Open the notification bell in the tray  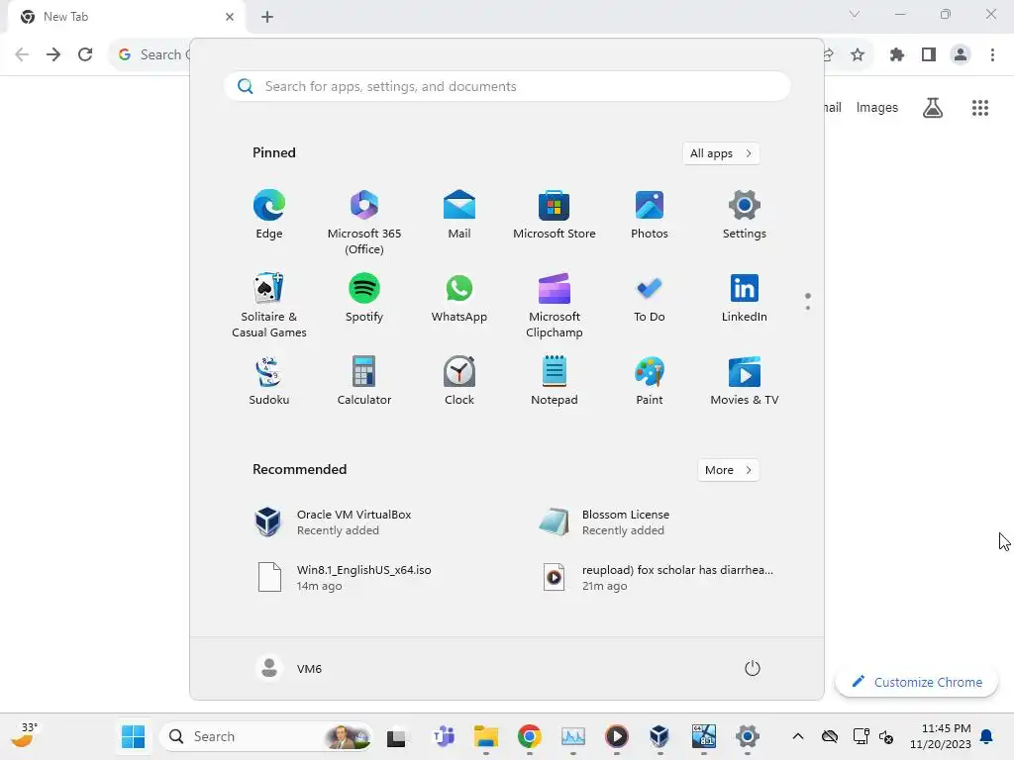(986, 736)
